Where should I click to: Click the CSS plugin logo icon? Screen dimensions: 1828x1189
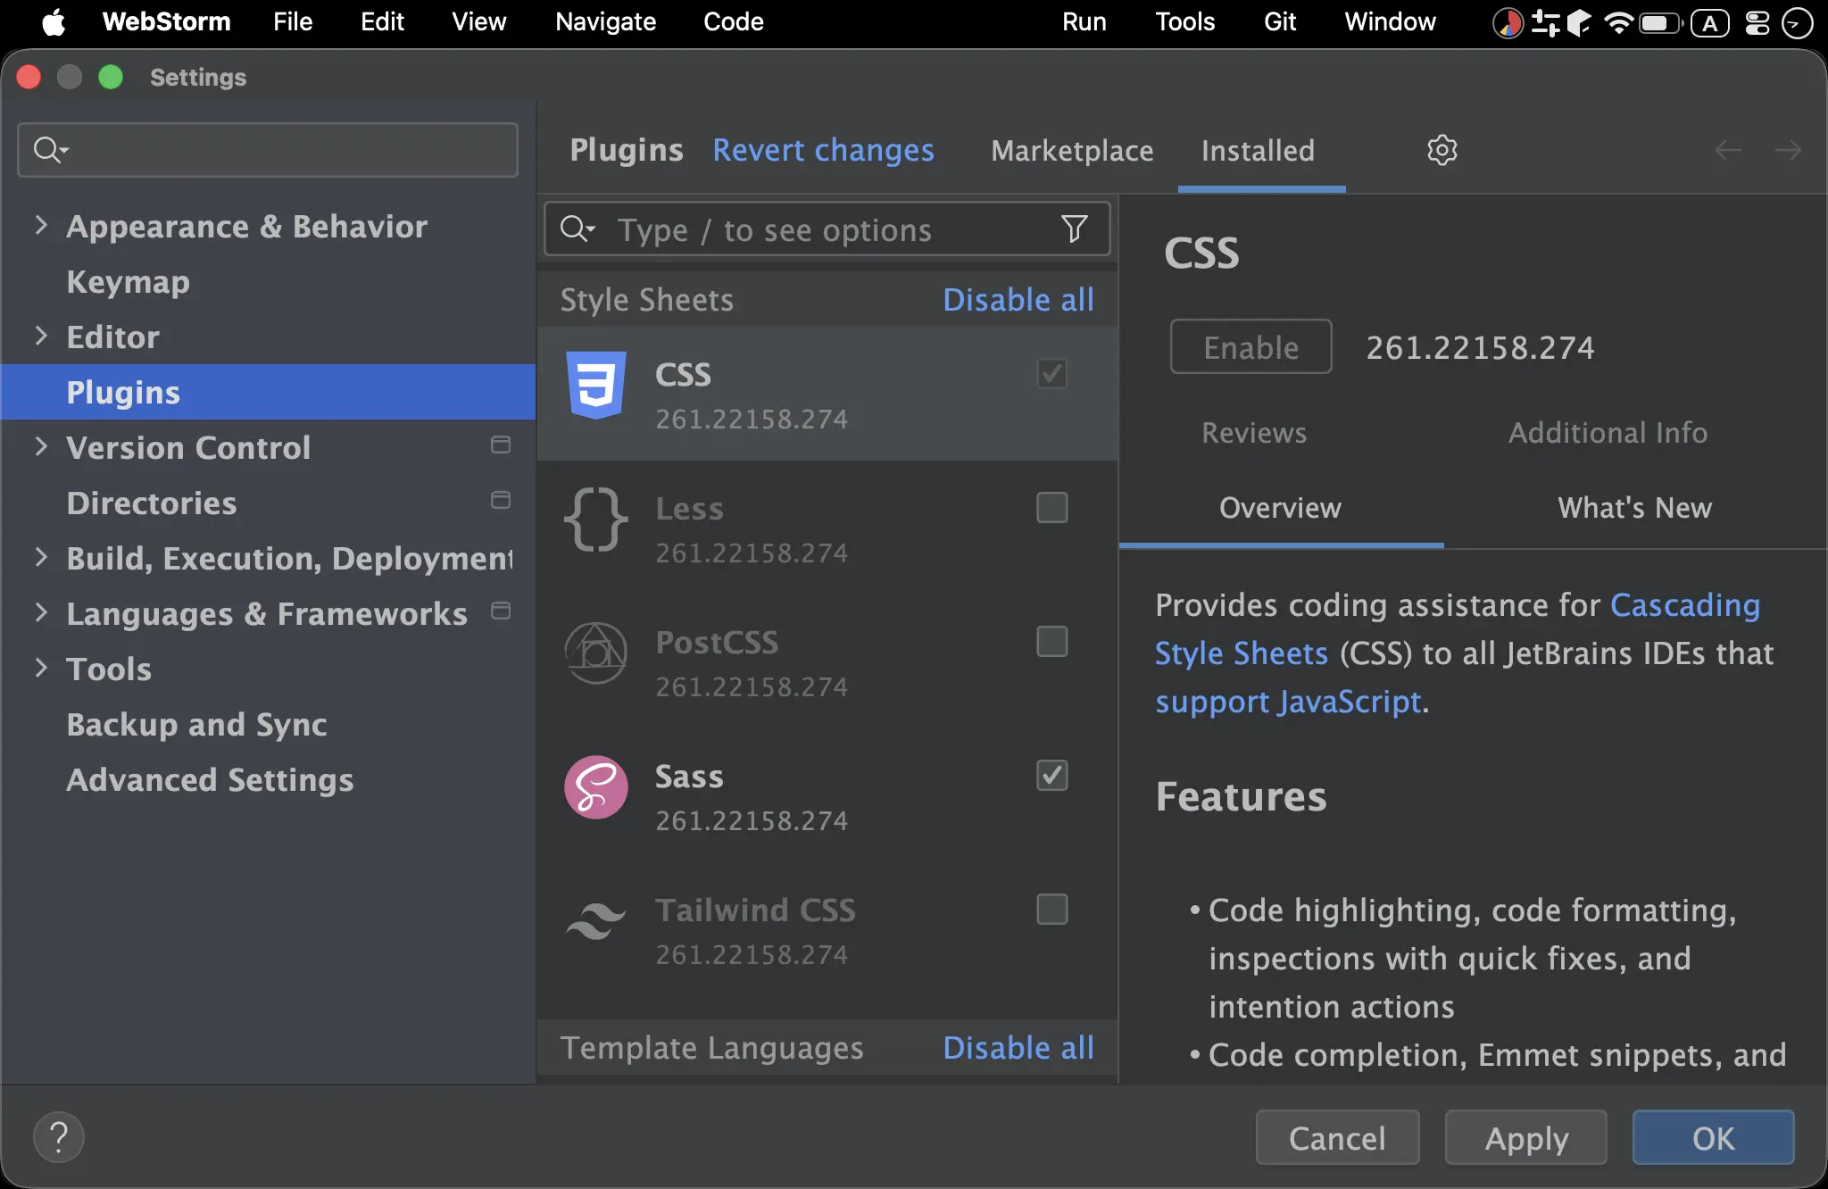pyautogui.click(x=596, y=385)
